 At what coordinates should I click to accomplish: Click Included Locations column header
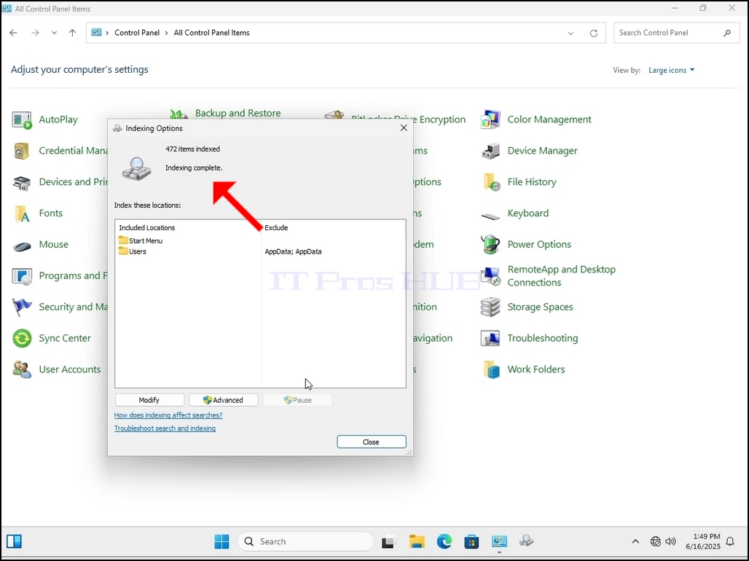(x=147, y=228)
